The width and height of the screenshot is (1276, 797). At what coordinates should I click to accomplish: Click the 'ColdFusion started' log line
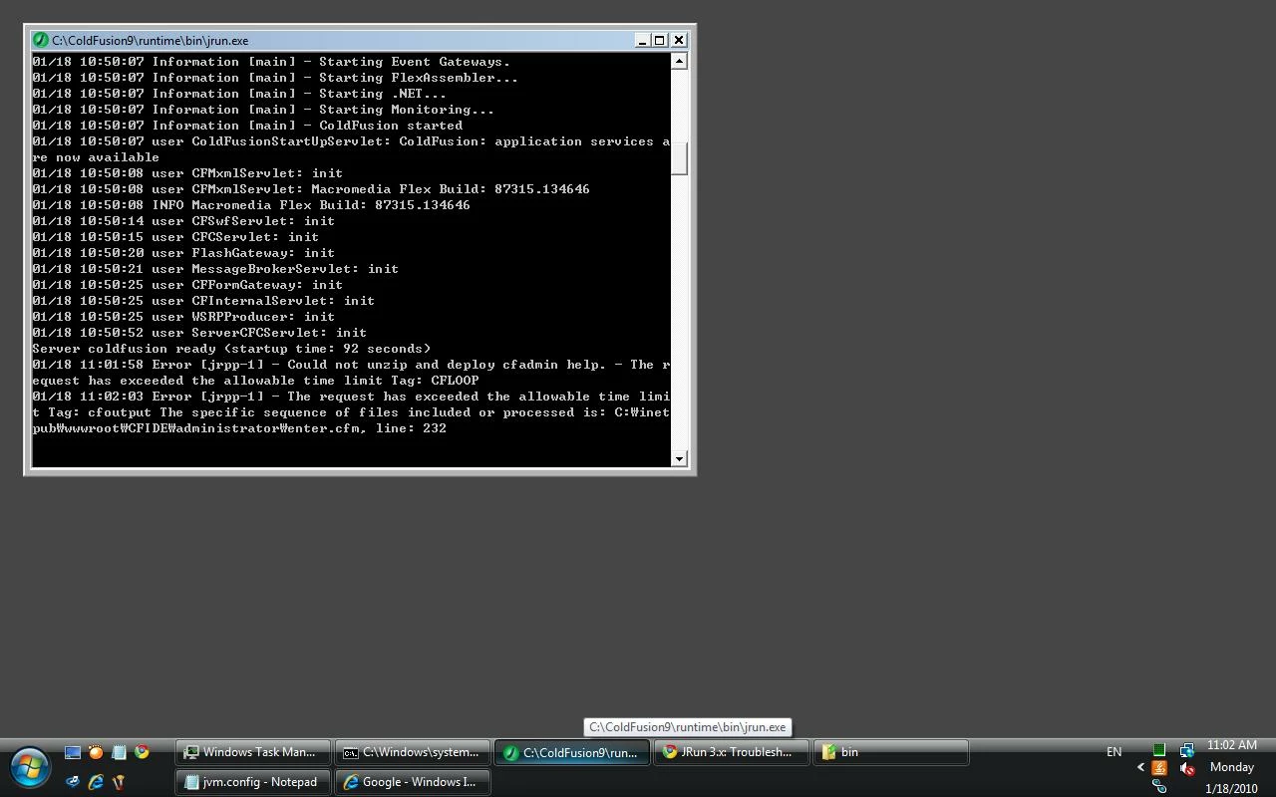tap(247, 126)
